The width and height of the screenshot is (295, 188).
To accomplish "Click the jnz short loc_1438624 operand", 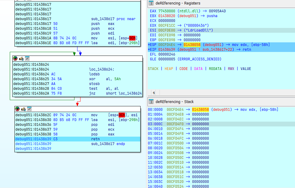I will [124, 93].
